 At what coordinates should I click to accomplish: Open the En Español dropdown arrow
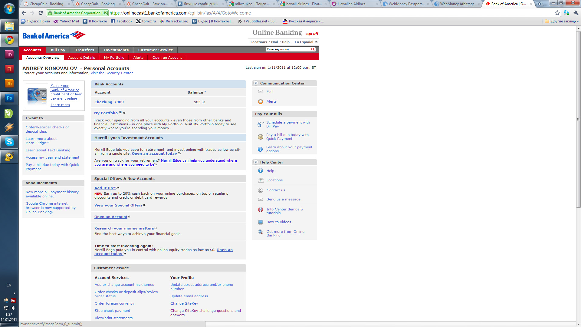(x=317, y=42)
